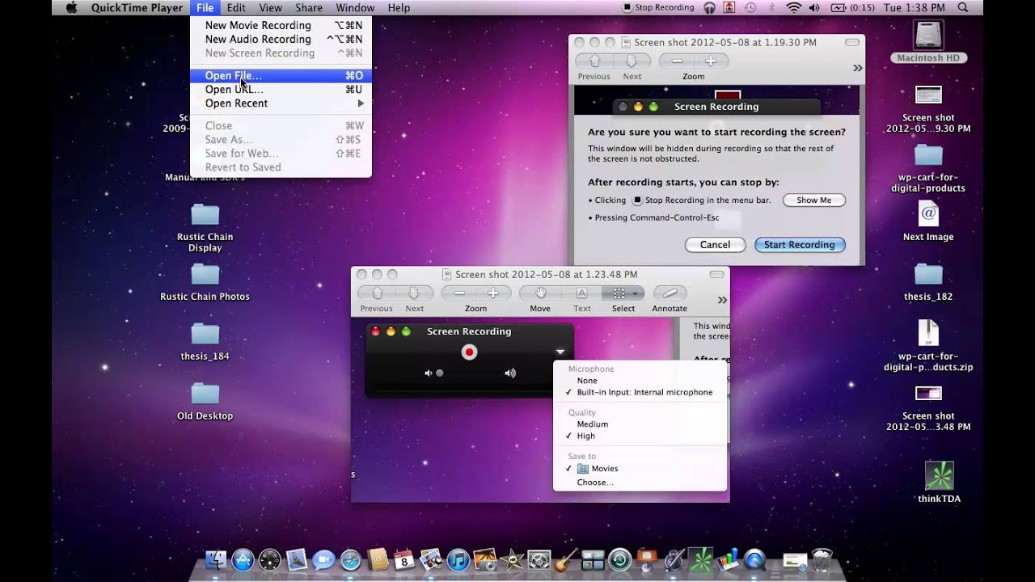This screenshot has height=582, width=1035.
Task: Open the Share menu
Action: coord(309,7)
